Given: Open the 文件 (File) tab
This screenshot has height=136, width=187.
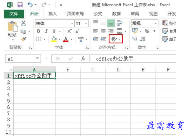Looking at the screenshot, I should tap(14, 14).
